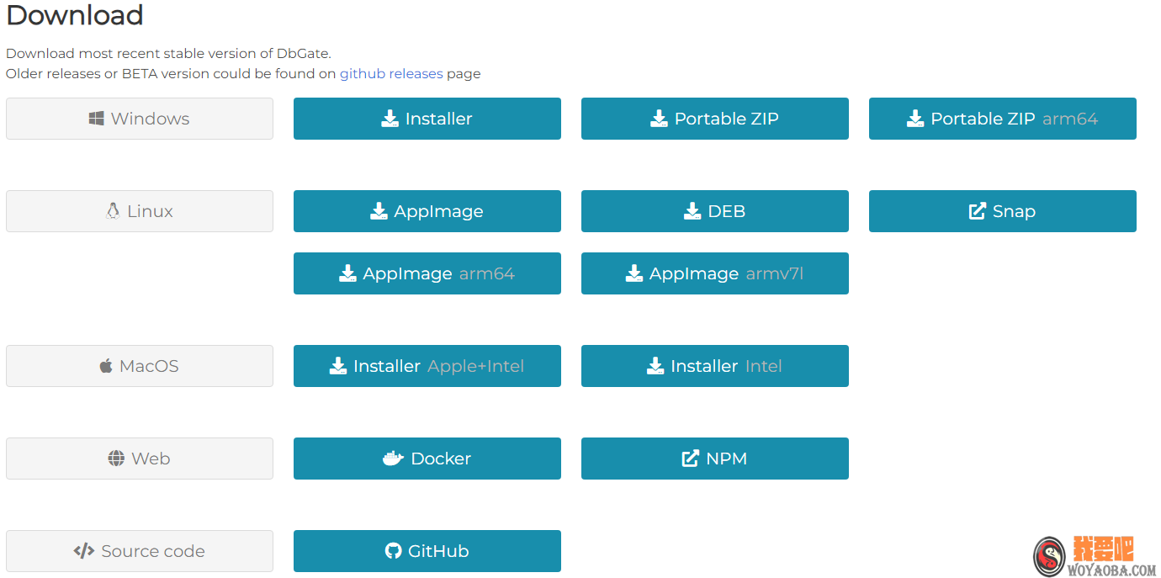Click the WOYAOBA.COM watermark logo
Image resolution: width=1161 pixels, height=578 pixels.
click(1095, 557)
